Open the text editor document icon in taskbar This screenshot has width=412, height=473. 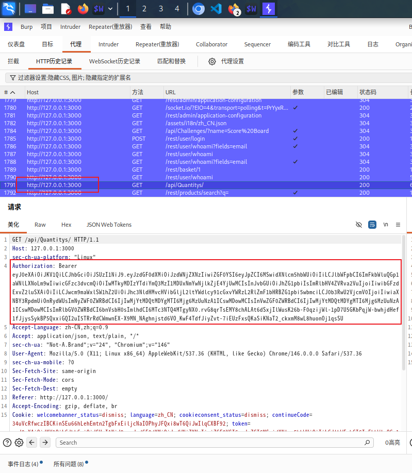click(x=65, y=9)
